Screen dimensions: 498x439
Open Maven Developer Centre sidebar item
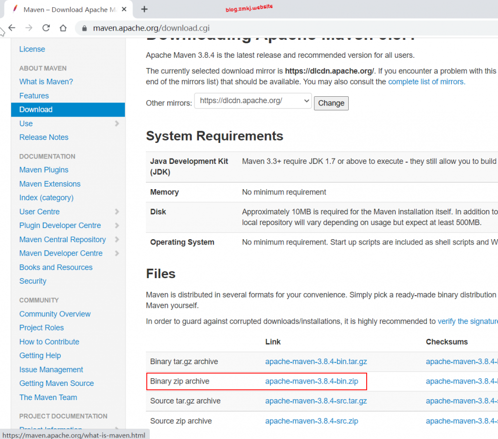coord(61,253)
